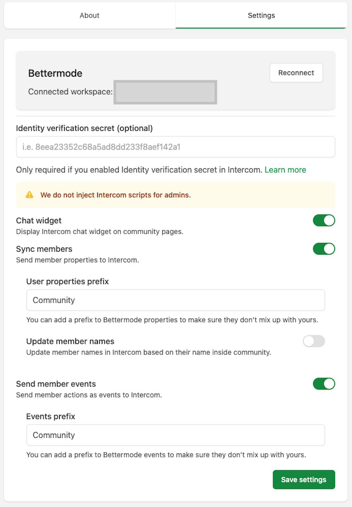352x507 pixels.
Task: Click the Update member names label
Action: click(70, 341)
